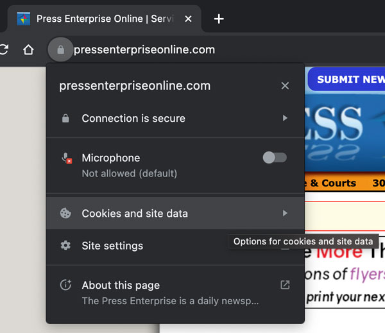385x333 pixels.
Task: Click pressenterpriseonline.com popup heading
Action: click(135, 86)
